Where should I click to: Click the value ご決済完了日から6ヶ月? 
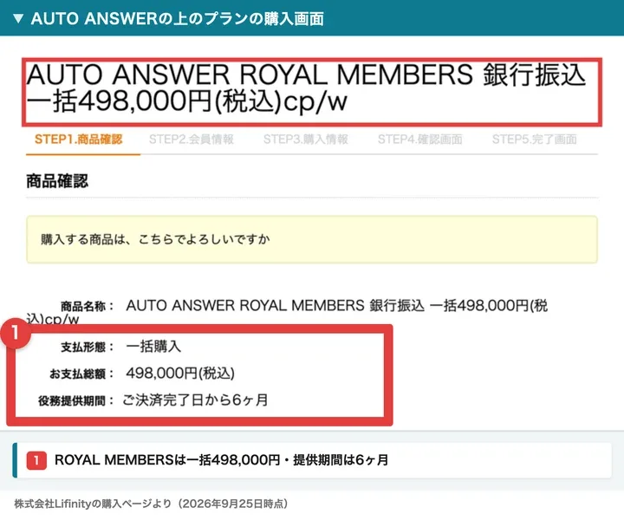[195, 400]
